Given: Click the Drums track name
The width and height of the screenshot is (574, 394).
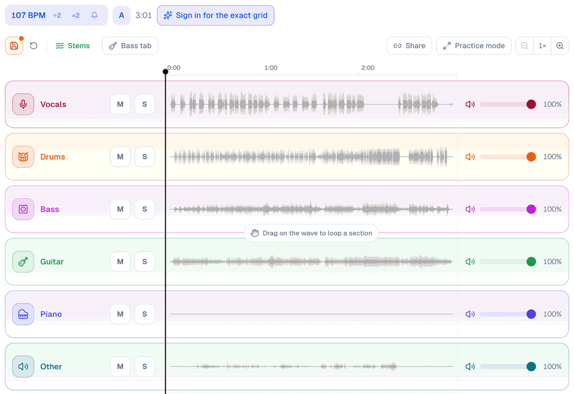Looking at the screenshot, I should [x=53, y=157].
